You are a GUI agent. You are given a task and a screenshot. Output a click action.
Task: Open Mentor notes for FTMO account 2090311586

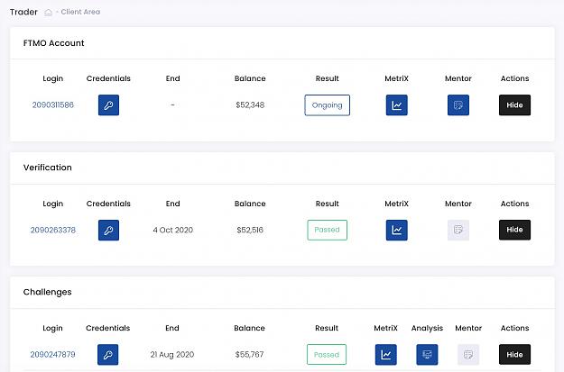coord(458,105)
